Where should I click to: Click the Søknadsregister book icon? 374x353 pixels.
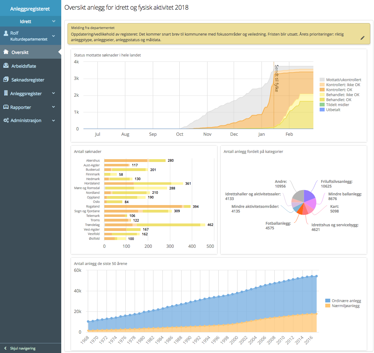[x=6, y=80]
